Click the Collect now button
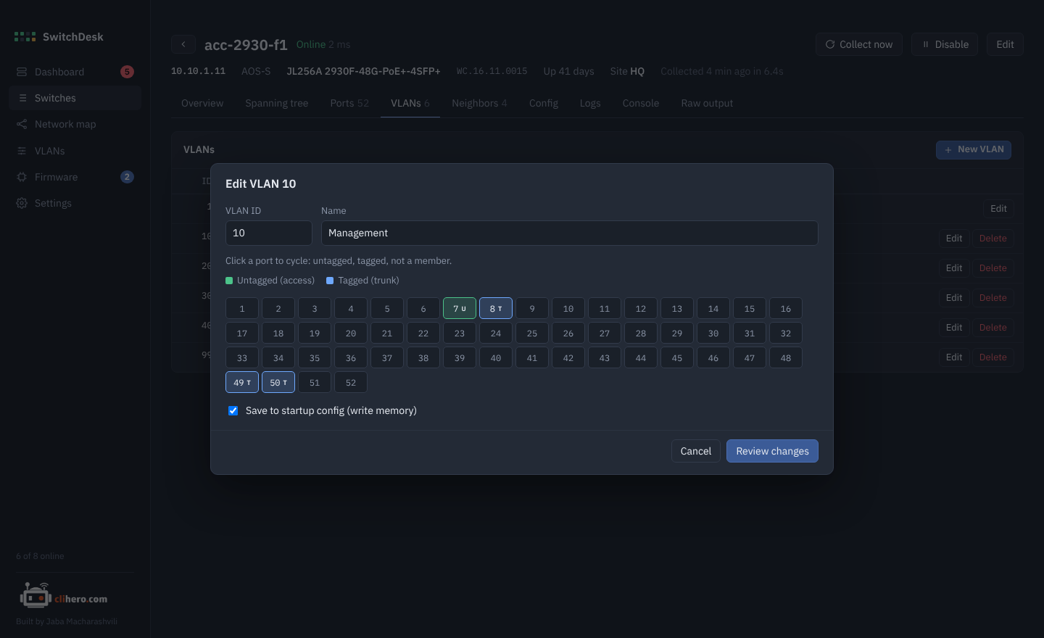This screenshot has width=1044, height=638. point(859,44)
